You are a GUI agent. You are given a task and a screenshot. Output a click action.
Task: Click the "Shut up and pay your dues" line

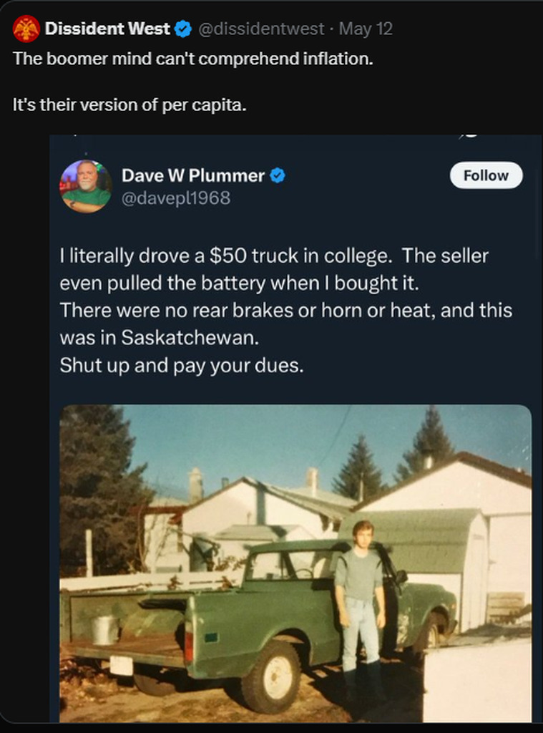coord(182,365)
